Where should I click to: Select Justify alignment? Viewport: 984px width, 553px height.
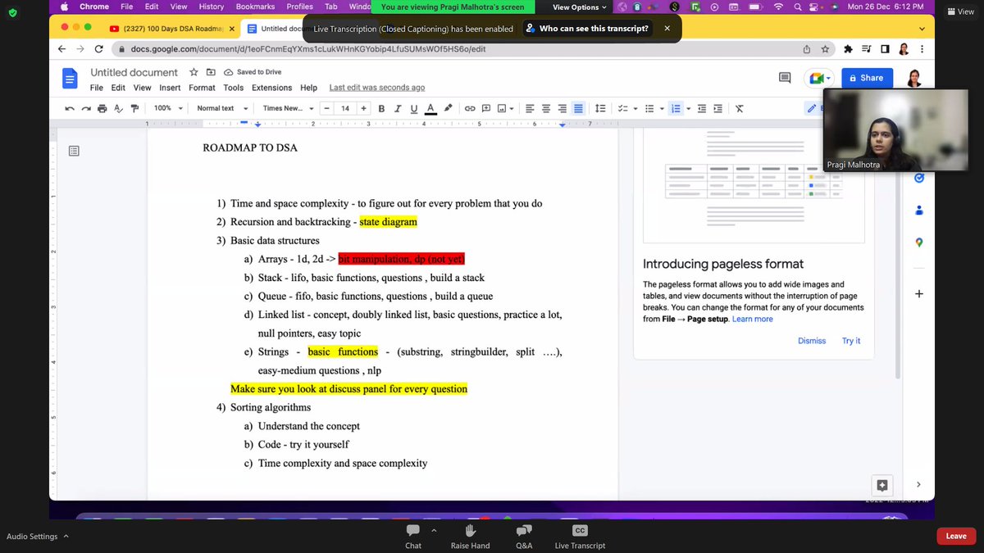coord(579,108)
